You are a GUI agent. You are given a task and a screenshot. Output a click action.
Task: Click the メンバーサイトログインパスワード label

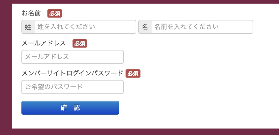tap(72, 73)
